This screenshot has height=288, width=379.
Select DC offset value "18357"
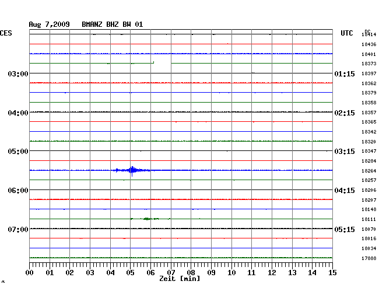(x=369, y=113)
